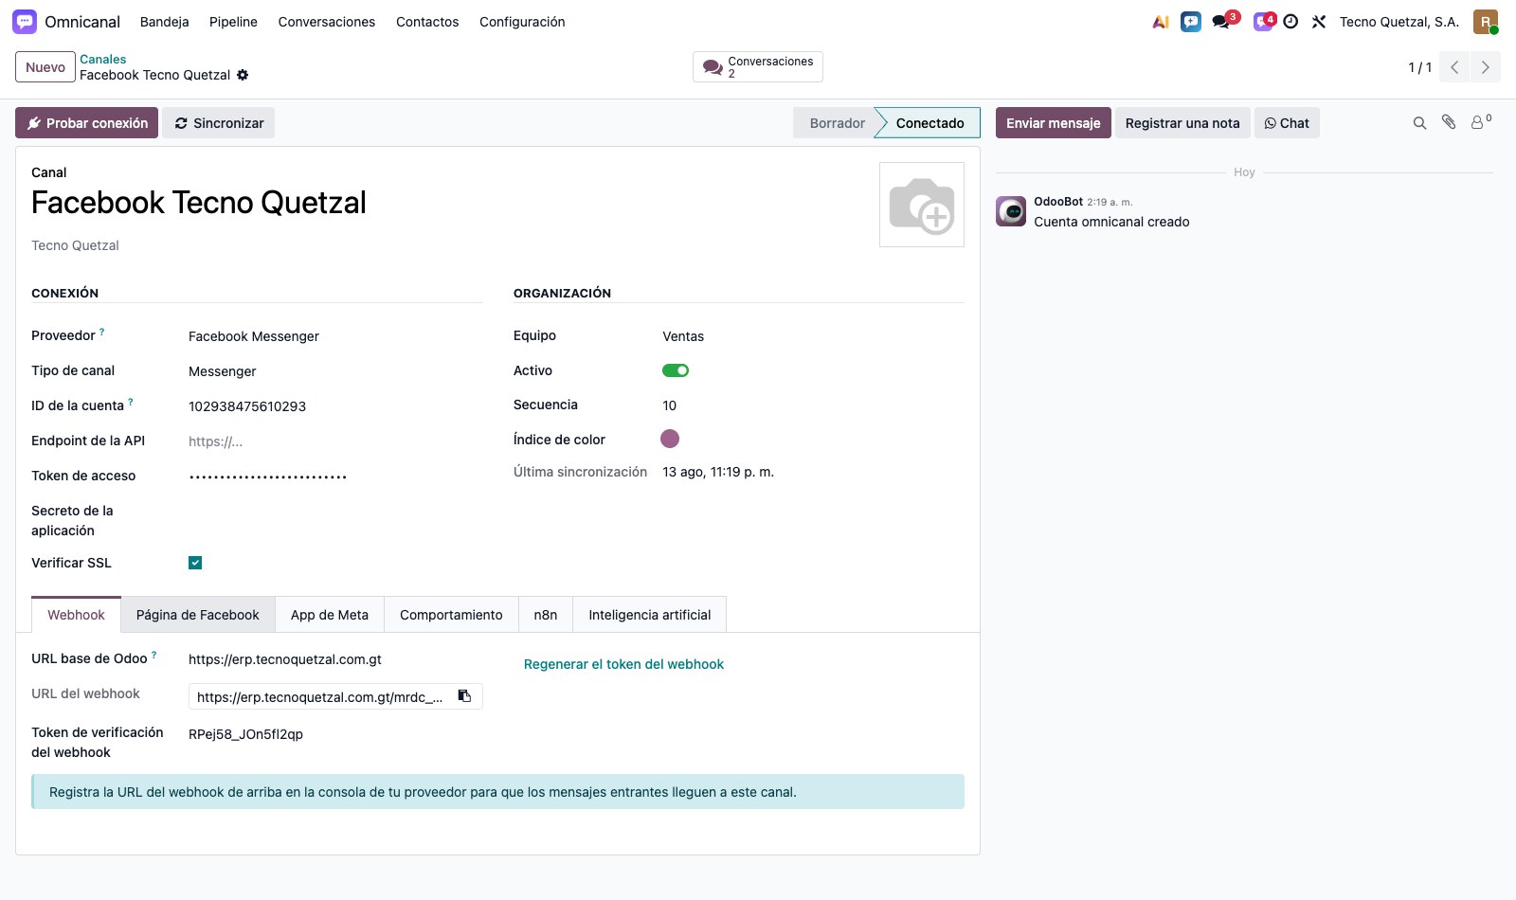The image size is (1516, 900).
Task: Click the webhook URL text https://erp.tecnoquetzal.com.gt/mrdc_...
Action: (x=320, y=697)
